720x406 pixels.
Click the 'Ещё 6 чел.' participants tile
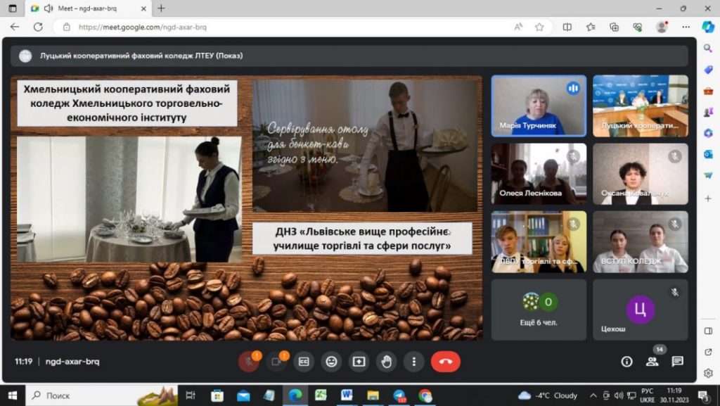pos(539,310)
